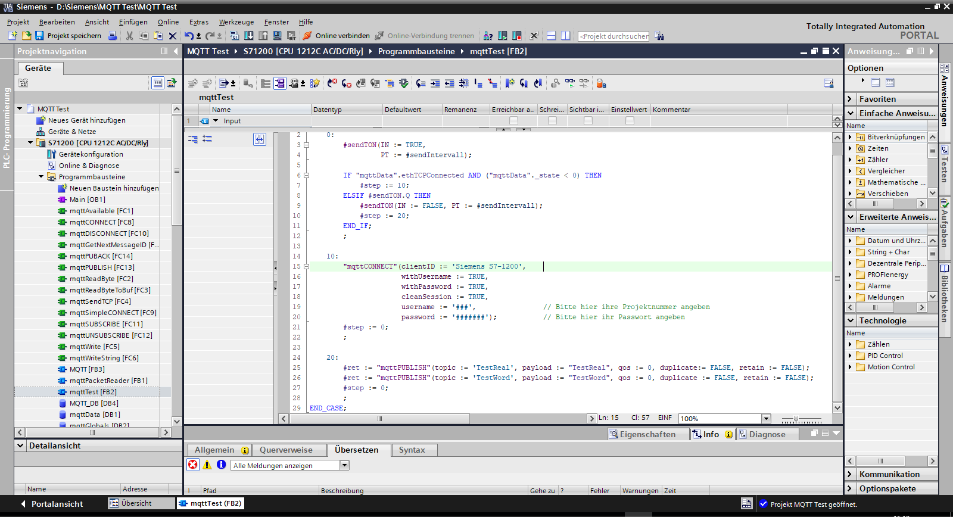Click the undo arrow icon
The height and width of the screenshot is (517, 953).
pos(189,36)
